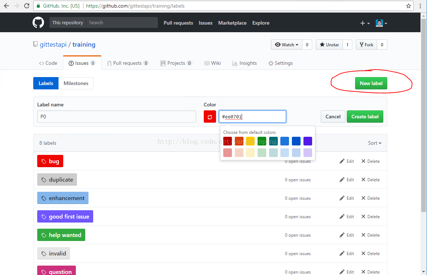Screen dimensions: 427x275
Task: Click the browser forward arrow
Action: click(x=17, y=6)
